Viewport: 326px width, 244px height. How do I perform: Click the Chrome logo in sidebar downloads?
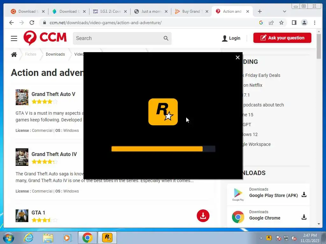click(x=238, y=217)
